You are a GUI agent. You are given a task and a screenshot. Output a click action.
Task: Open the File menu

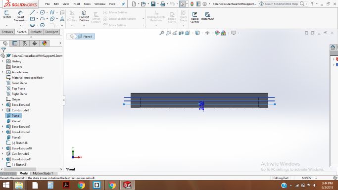[48, 4]
